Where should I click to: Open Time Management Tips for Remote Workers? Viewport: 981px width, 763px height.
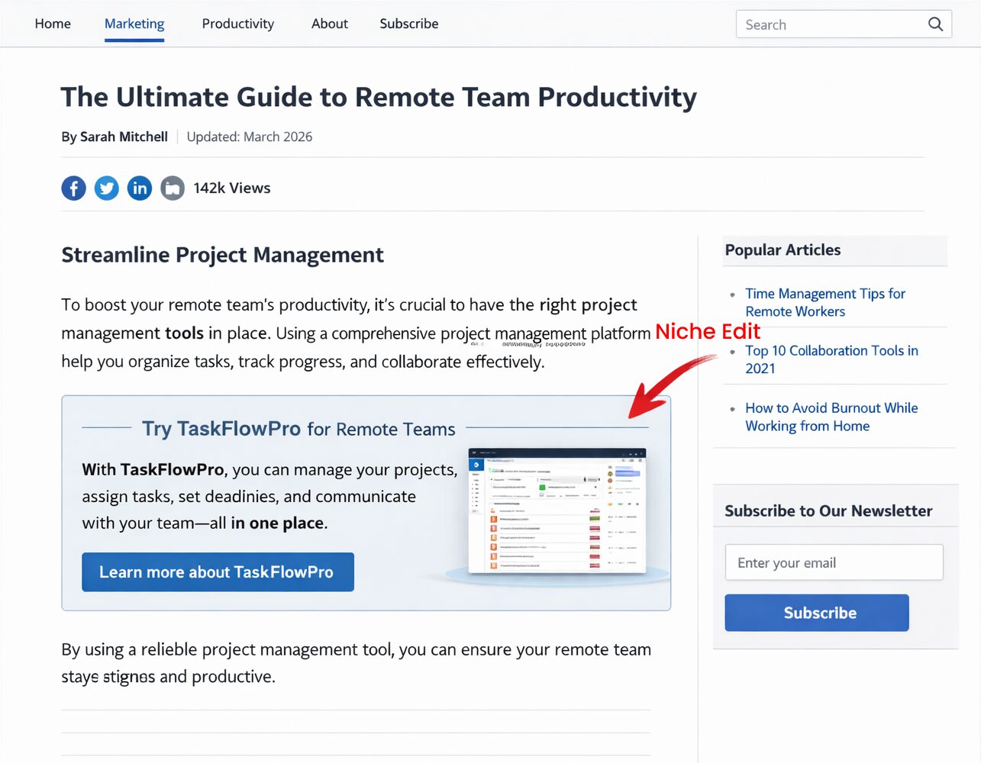[824, 302]
